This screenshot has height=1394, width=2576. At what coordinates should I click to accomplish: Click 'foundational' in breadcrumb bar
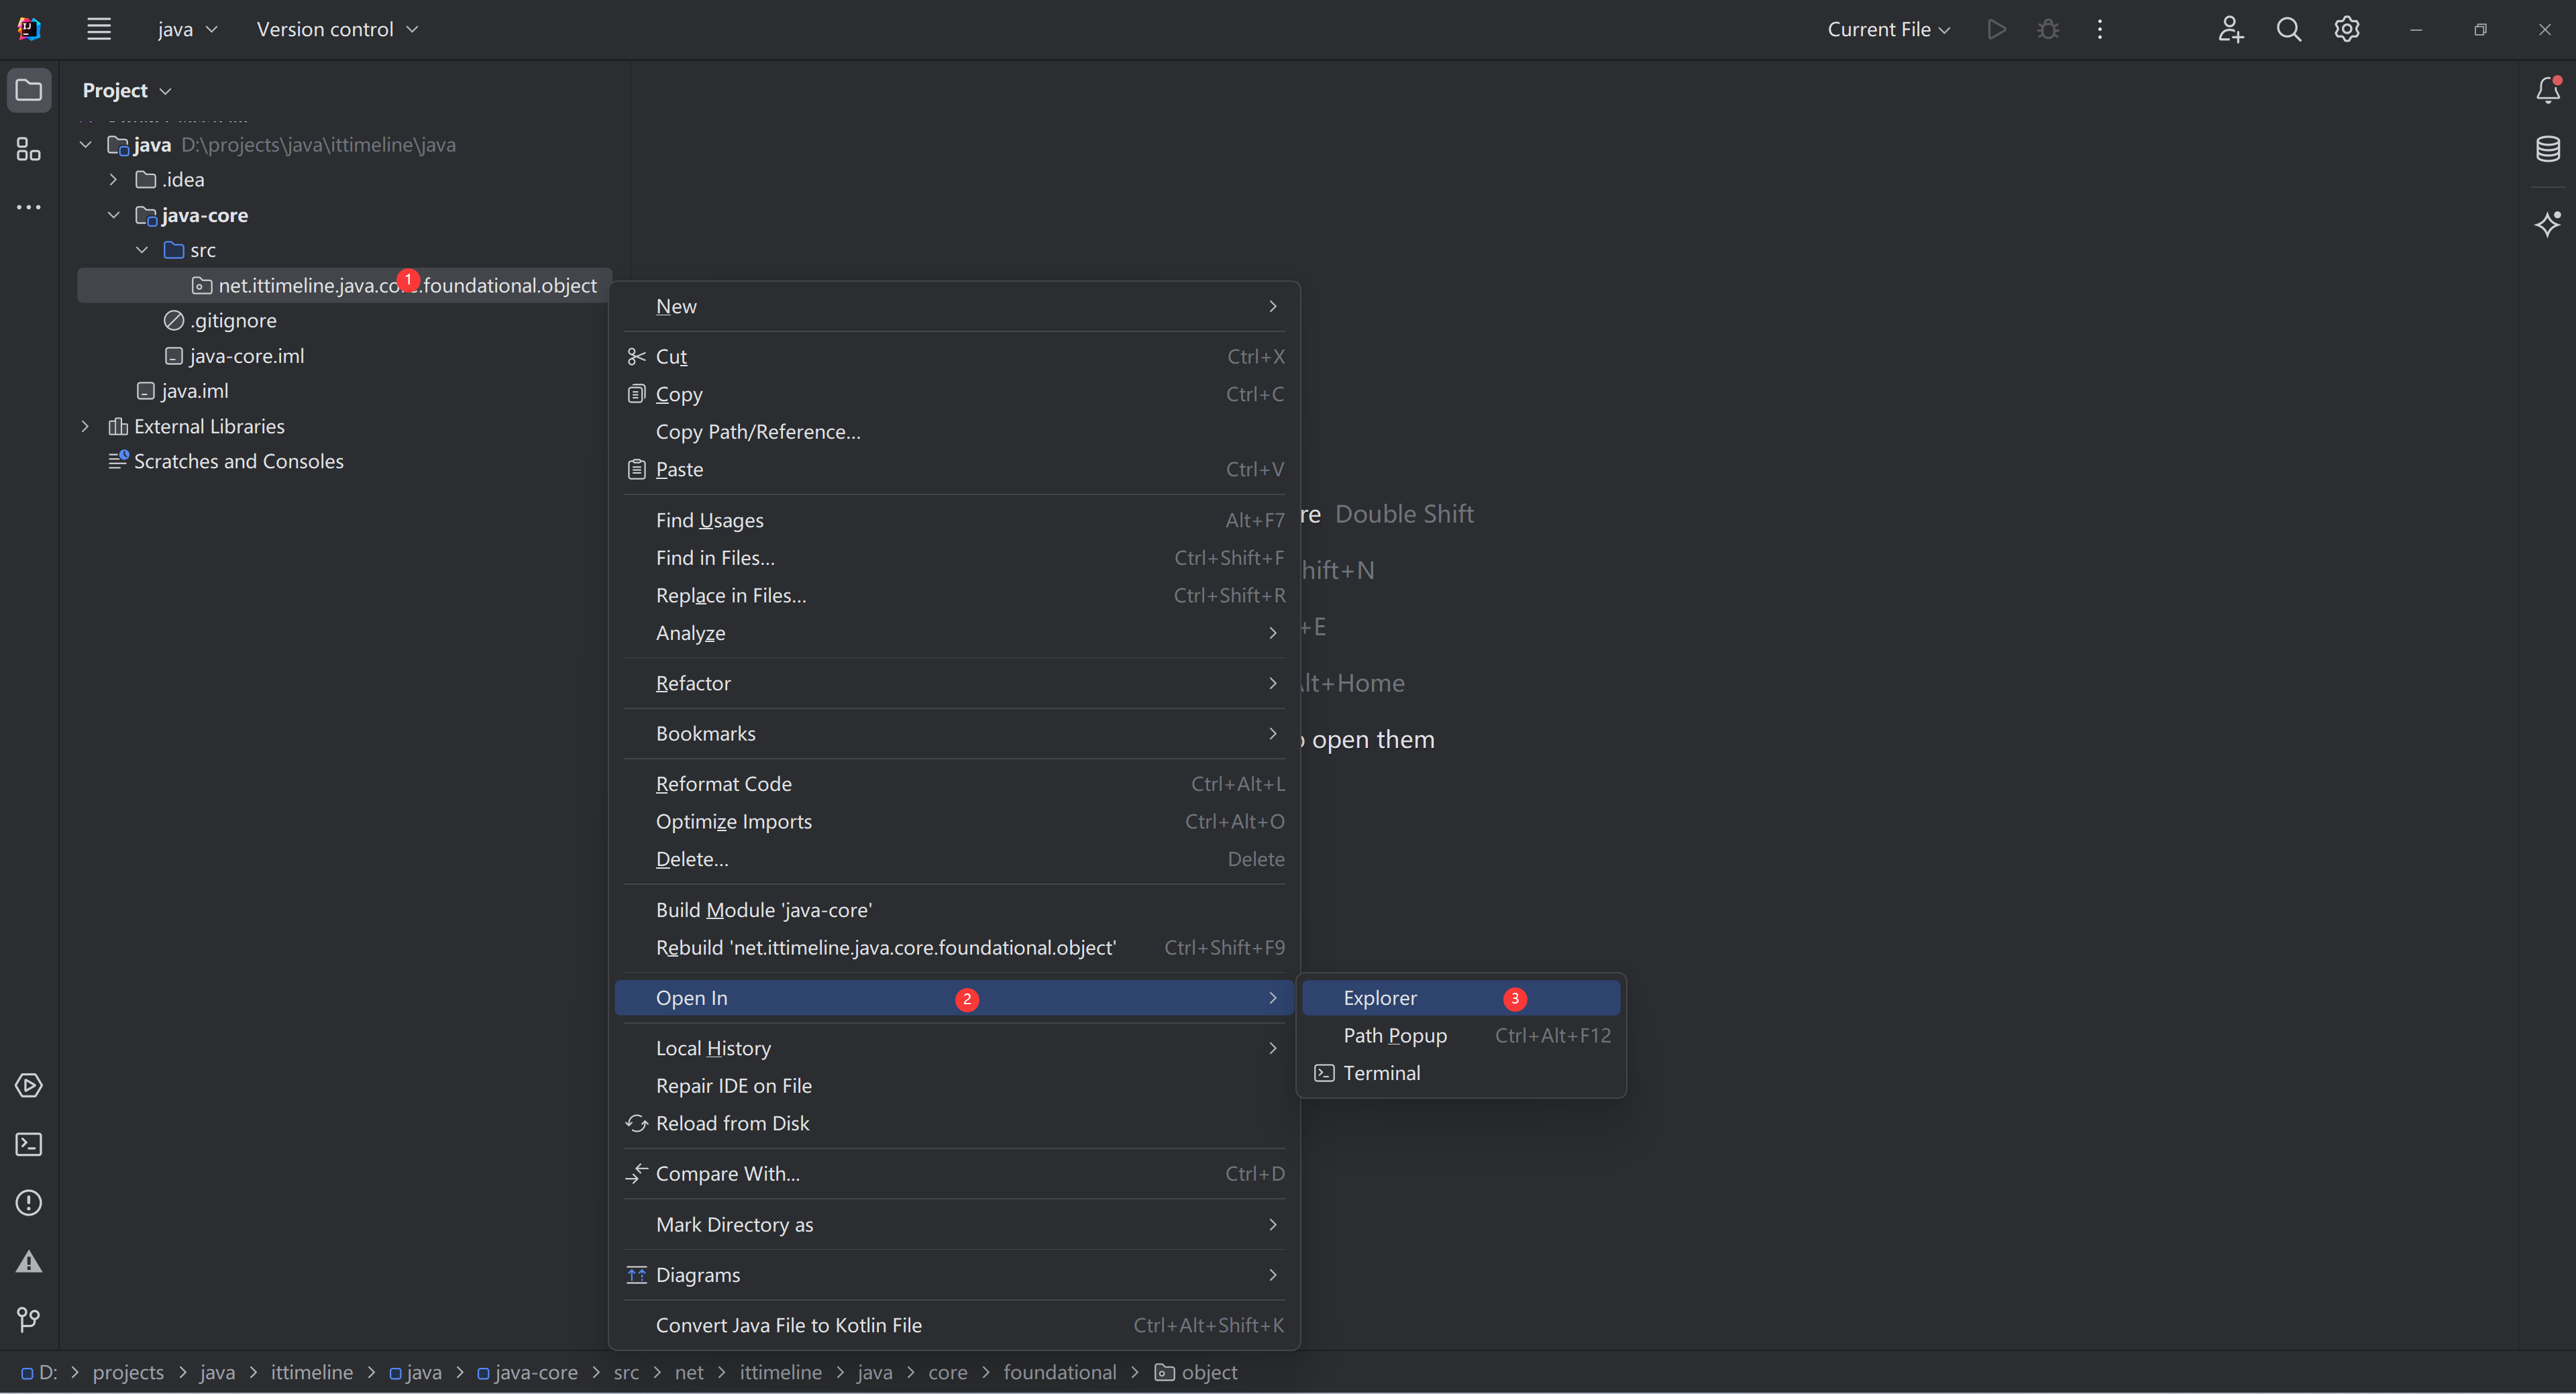(1059, 1372)
